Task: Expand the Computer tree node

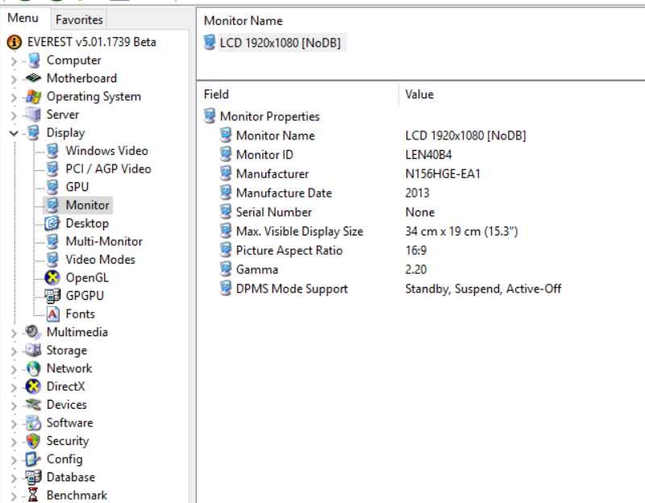Action: point(14,61)
